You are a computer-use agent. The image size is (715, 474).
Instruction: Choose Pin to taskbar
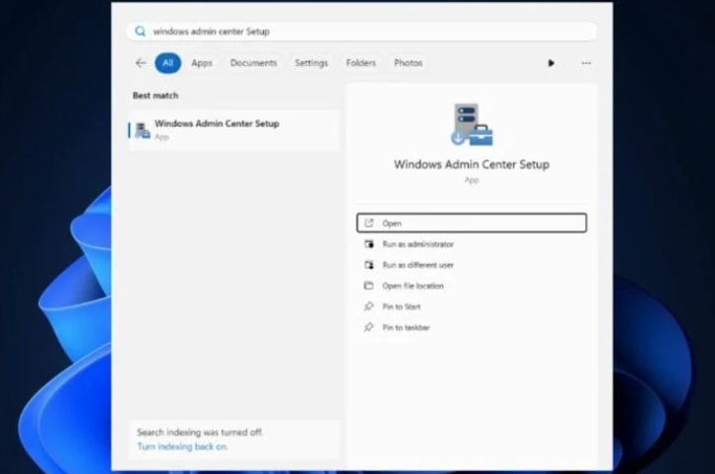point(472,327)
